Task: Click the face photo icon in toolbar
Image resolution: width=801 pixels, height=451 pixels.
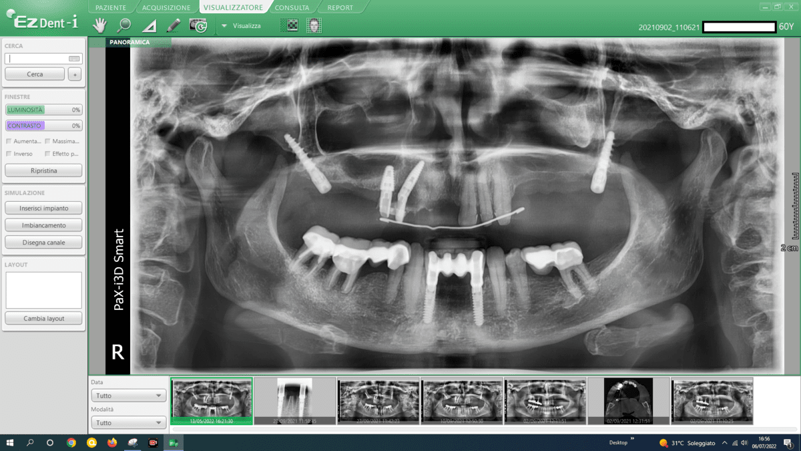Action: 314,25
